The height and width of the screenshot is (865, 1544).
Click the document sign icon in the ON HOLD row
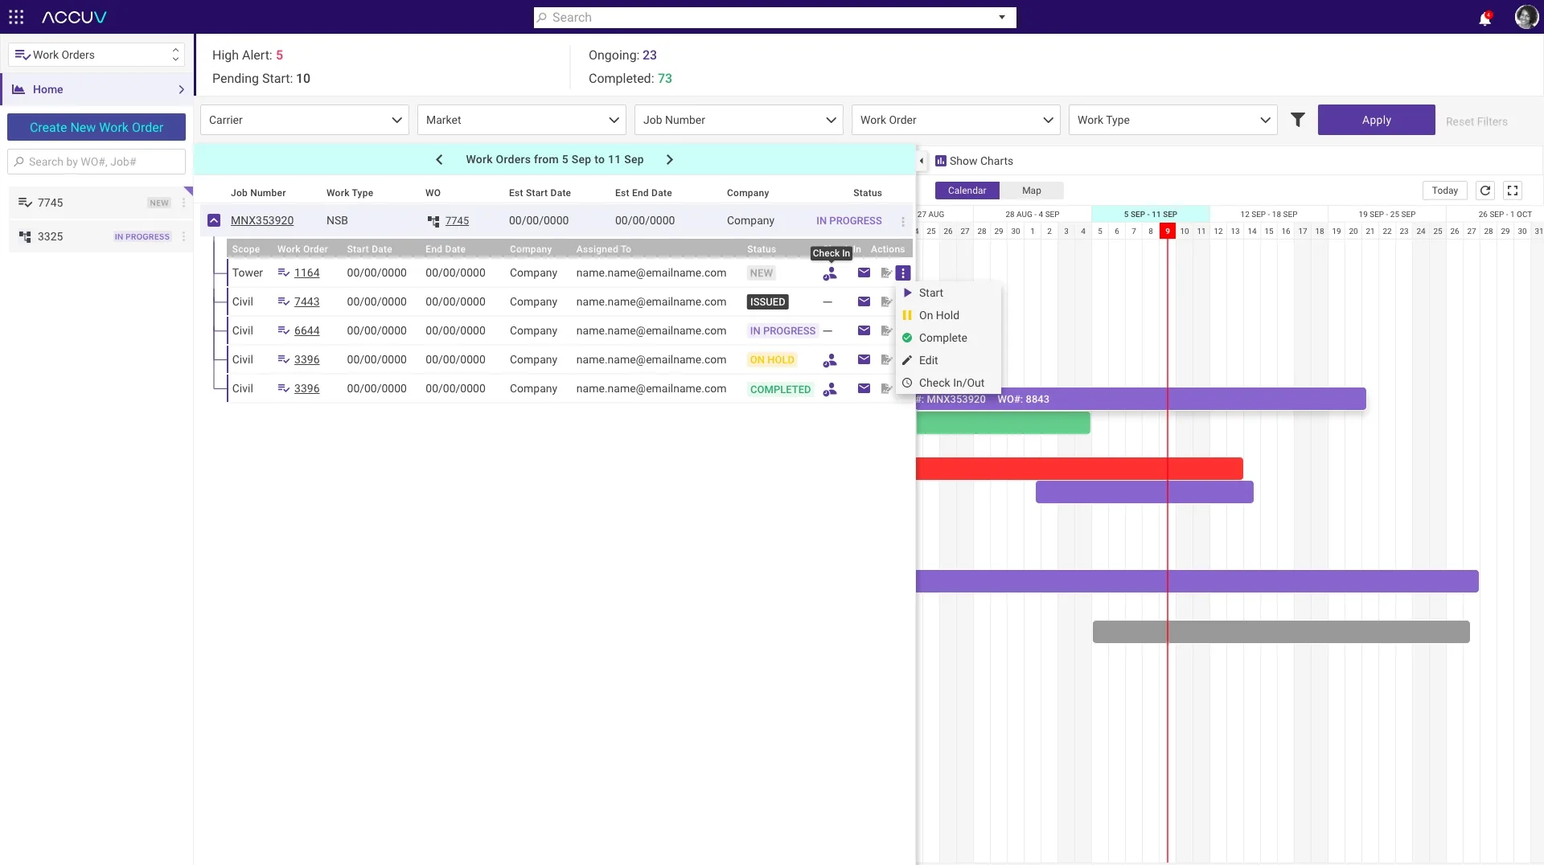886,360
